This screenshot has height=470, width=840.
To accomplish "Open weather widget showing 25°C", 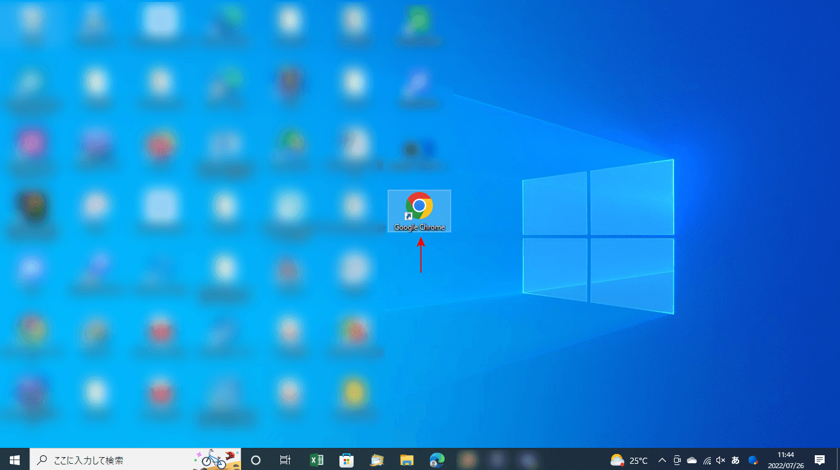I will 629,460.
